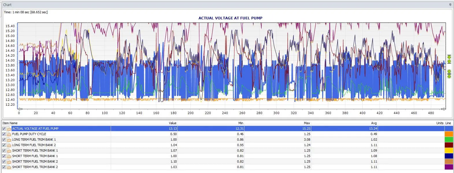Image resolution: width=454 pixels, height=173 pixels.
Task: Open the dark red line swatch for LONG TERM BANK 2
Action: [x=449, y=145]
